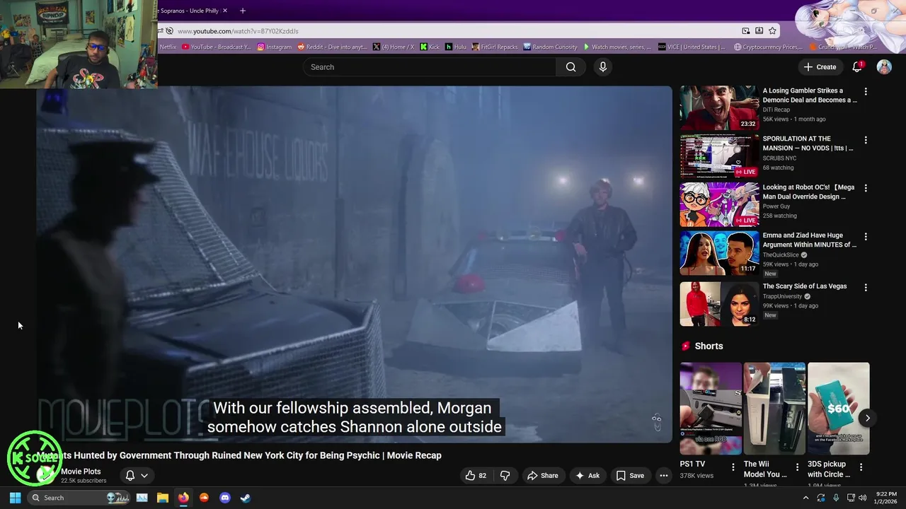Open the PS1 TV short thumbnail
This screenshot has height=509, width=906.
[x=711, y=409]
